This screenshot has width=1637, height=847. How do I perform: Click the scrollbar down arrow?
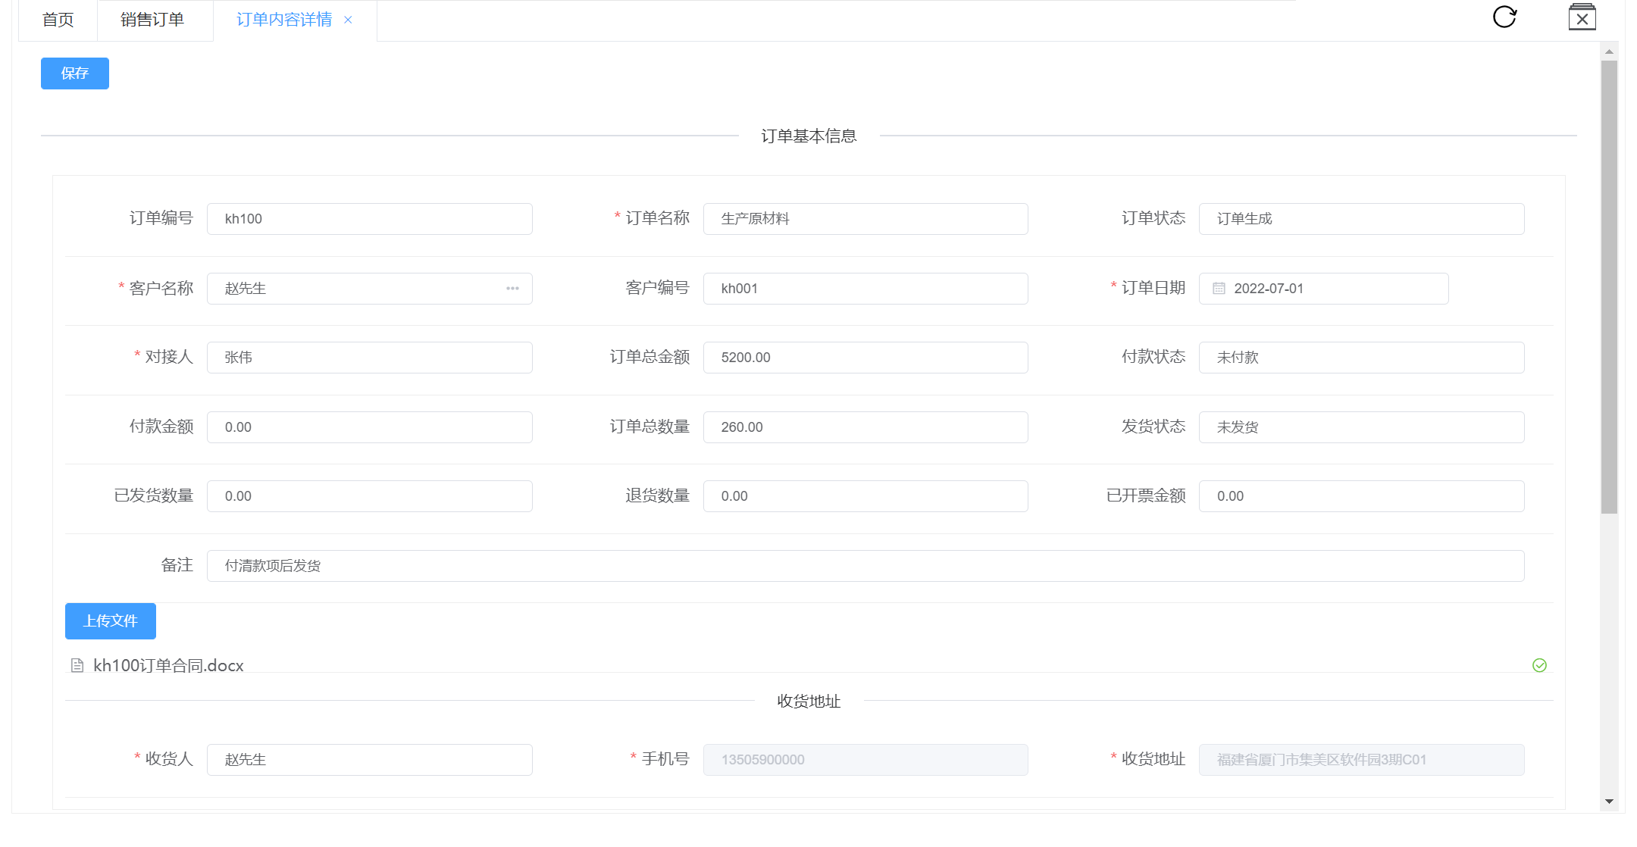1609,802
